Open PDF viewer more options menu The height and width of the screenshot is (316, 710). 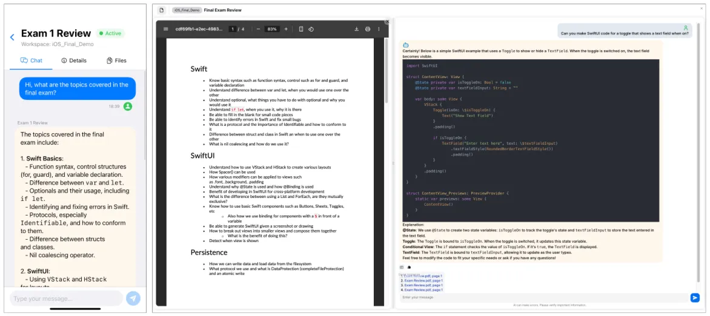379,29
